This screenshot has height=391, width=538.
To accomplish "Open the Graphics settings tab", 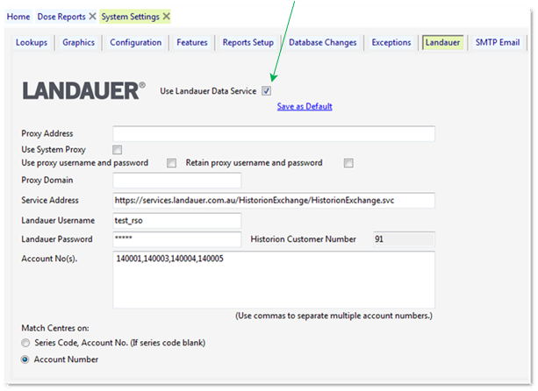I will click(x=78, y=42).
